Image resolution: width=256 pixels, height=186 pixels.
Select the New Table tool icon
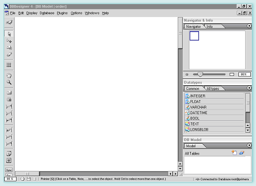(9, 92)
